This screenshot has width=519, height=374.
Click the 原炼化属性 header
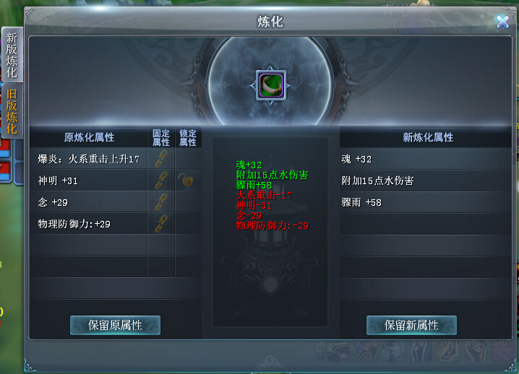tap(89, 137)
